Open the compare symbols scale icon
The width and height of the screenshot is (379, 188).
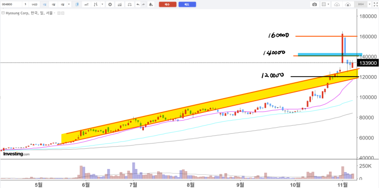pyautogui.click(x=130, y=5)
